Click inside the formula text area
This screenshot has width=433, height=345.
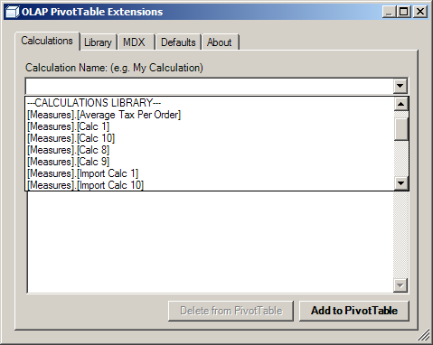[210, 242]
